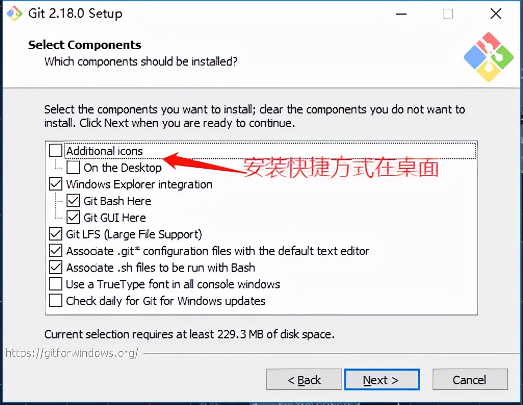This screenshot has width=523, height=405.
Task: Go back with the Back button
Action: tap(304, 380)
